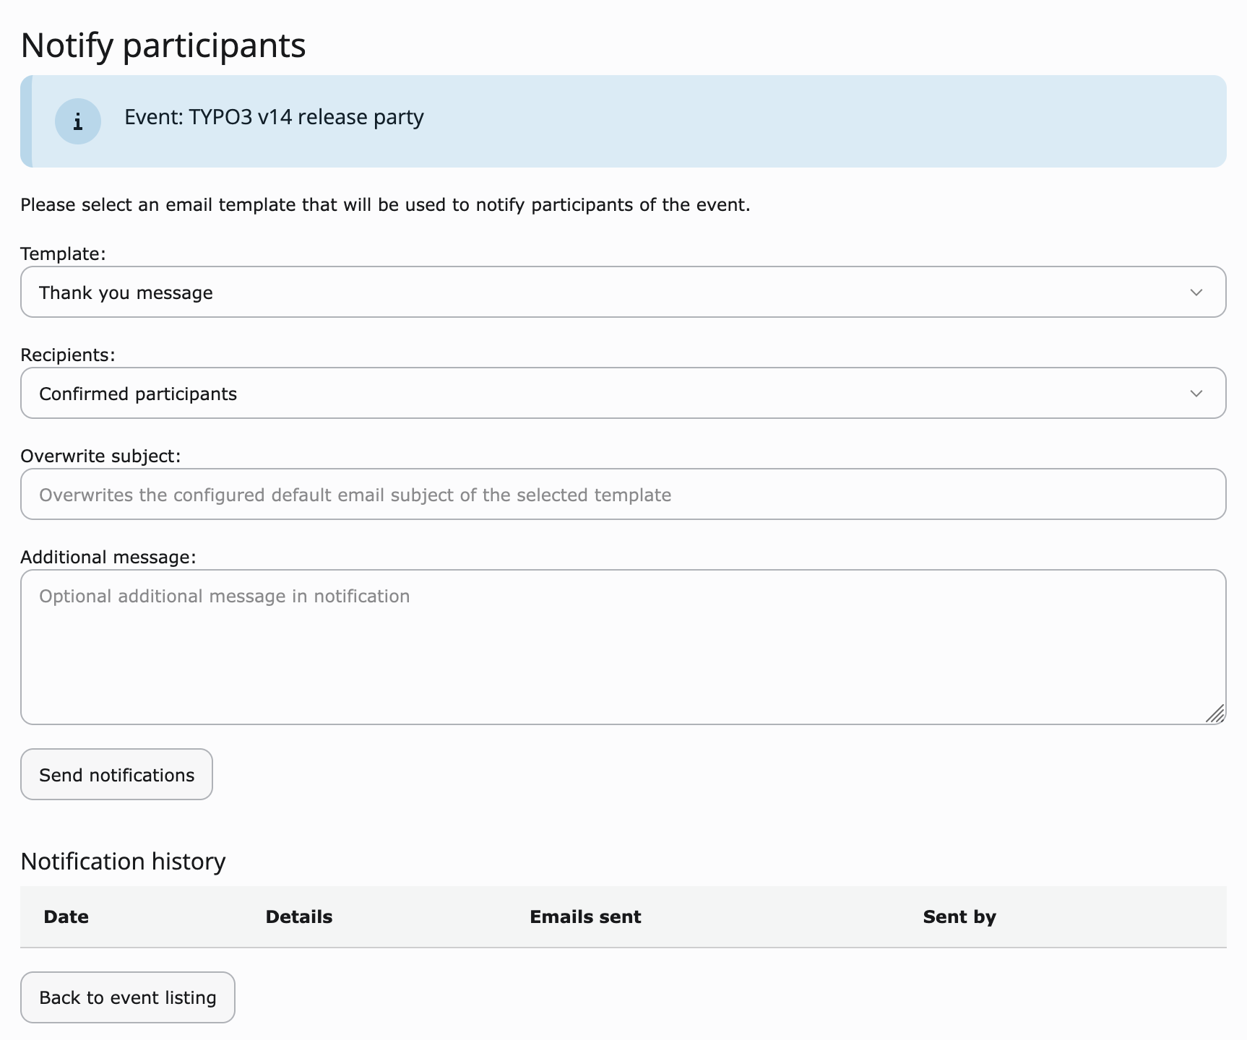Go back to event listing
The height and width of the screenshot is (1040, 1247).
(x=128, y=997)
